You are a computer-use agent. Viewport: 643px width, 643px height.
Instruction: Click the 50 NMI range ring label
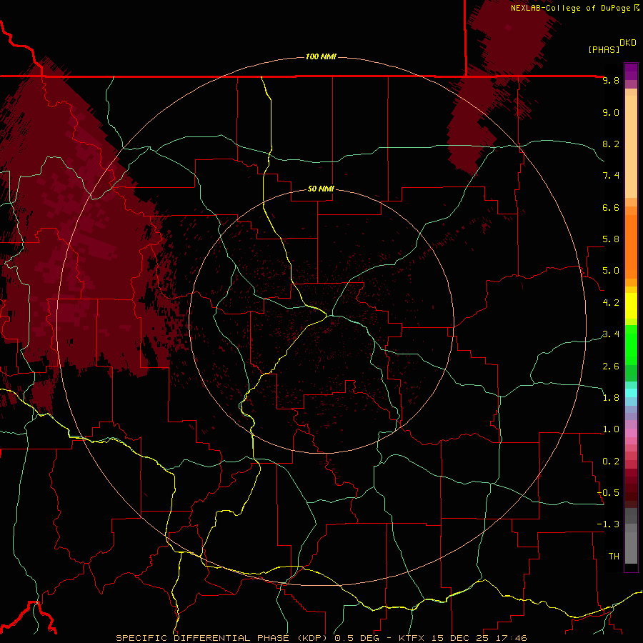321,189
